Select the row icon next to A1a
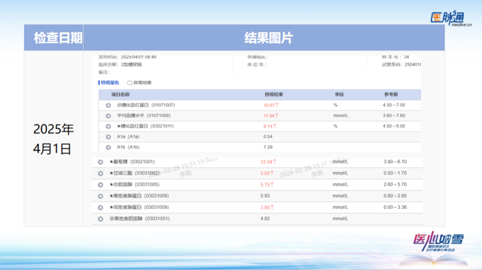The width and height of the screenshot is (482, 270). [108, 137]
